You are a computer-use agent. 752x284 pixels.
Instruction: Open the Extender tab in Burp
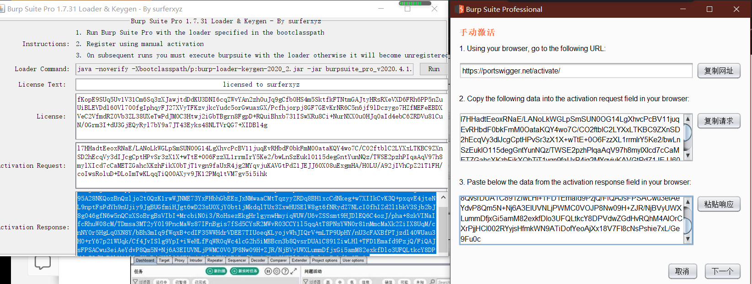pos(300,260)
